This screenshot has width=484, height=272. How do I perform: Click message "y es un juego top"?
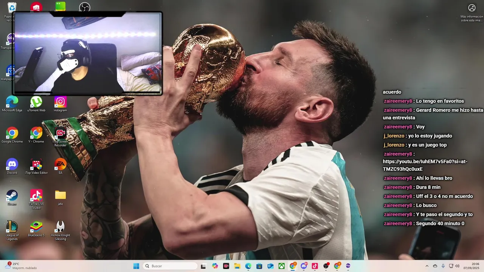[428, 145]
